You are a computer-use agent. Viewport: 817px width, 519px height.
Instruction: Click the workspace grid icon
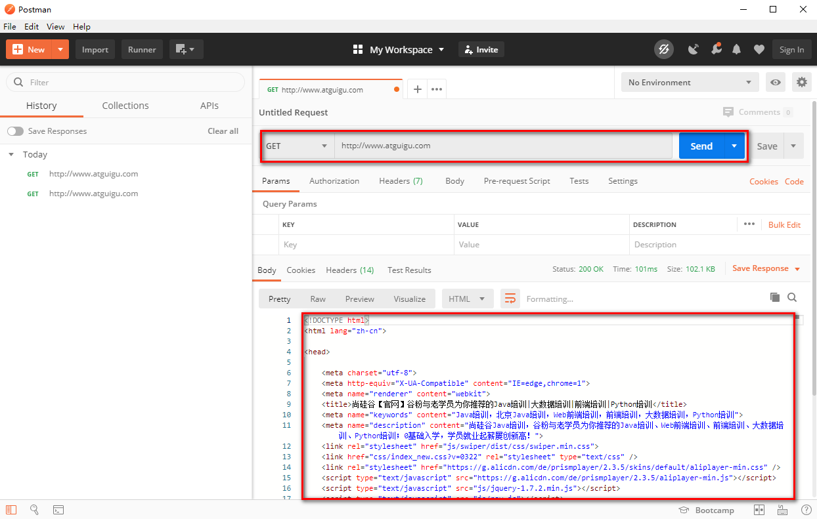(x=358, y=49)
